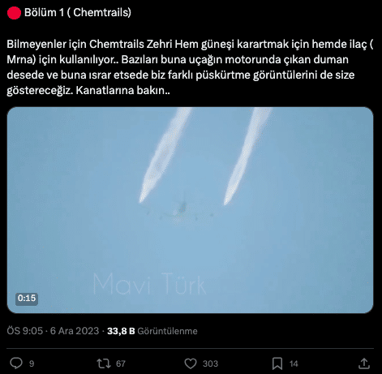
Task: Click the airplane in the video frame
Action: coord(180,209)
